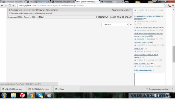This screenshot has width=175, height=104.
Task: Close the 'Расклады на устано' tab
Action: [49, 2]
